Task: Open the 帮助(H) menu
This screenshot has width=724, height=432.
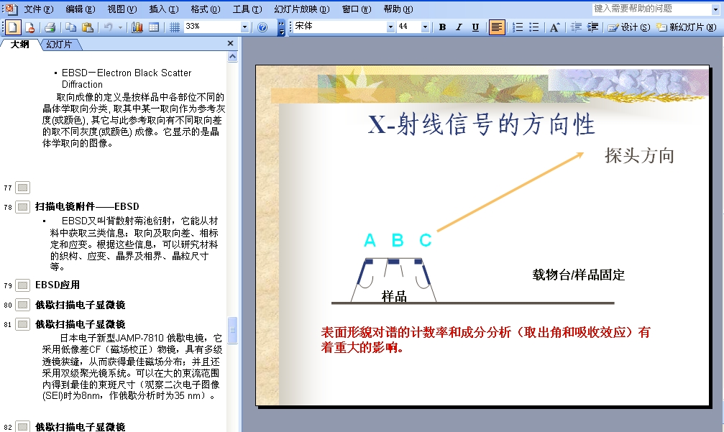Action: 398,9
